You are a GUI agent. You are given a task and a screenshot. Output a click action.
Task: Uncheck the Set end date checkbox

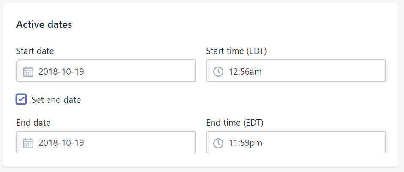point(21,99)
